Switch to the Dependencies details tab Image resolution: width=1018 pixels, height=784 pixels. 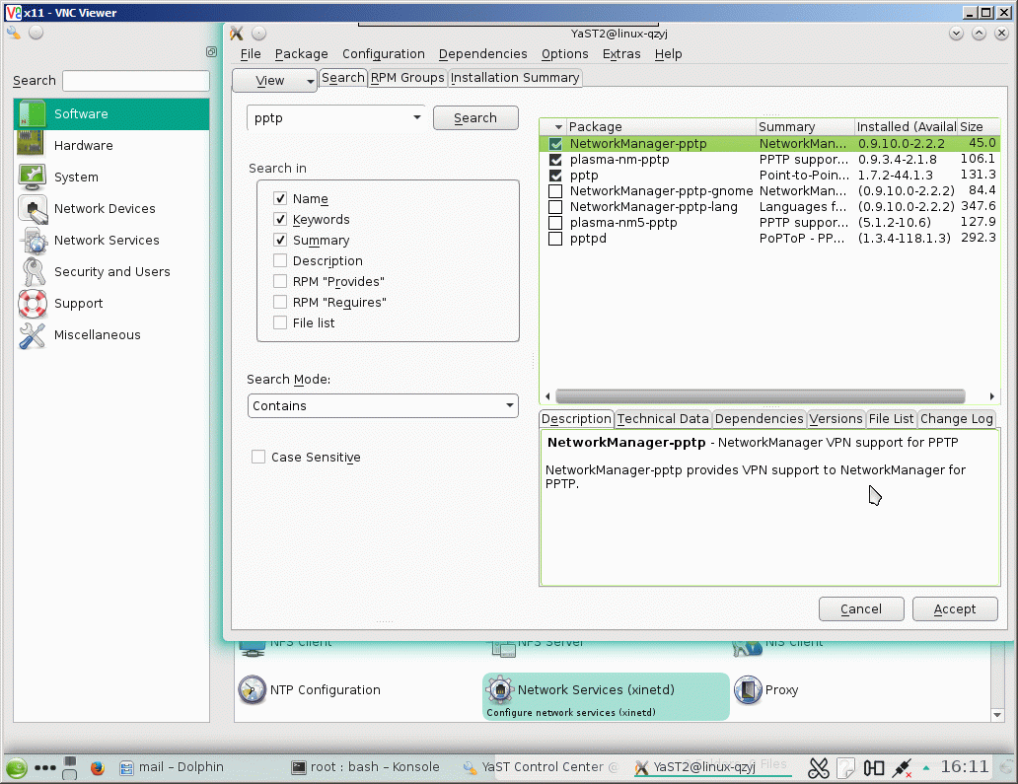click(759, 419)
